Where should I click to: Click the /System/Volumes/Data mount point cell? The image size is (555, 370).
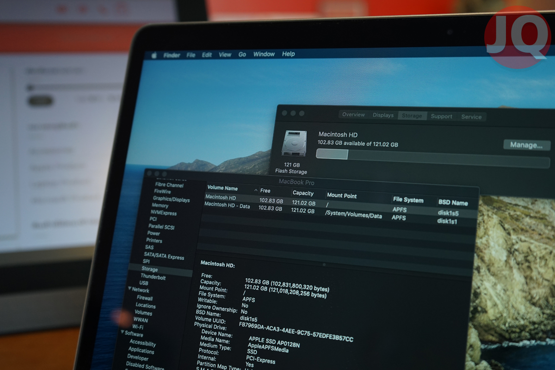[354, 214]
